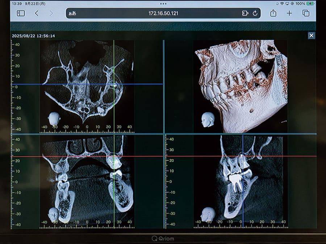The image size is (326, 244).
Task: Click head orientation icon in axial view
Action: 54,118
